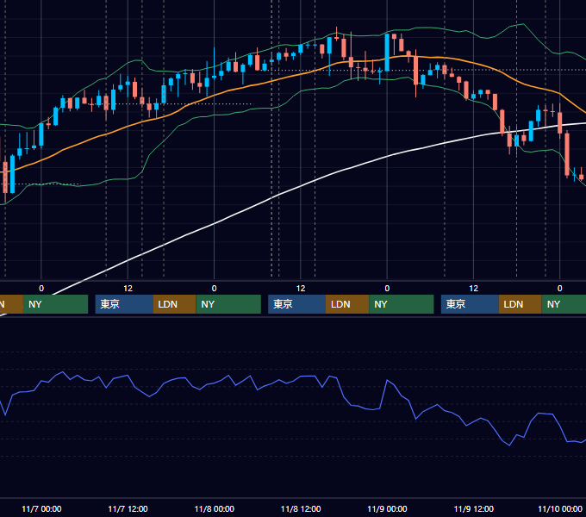Click the hour label 0 above 11/8 00:00
This screenshot has height=517, width=586.
[214, 289]
